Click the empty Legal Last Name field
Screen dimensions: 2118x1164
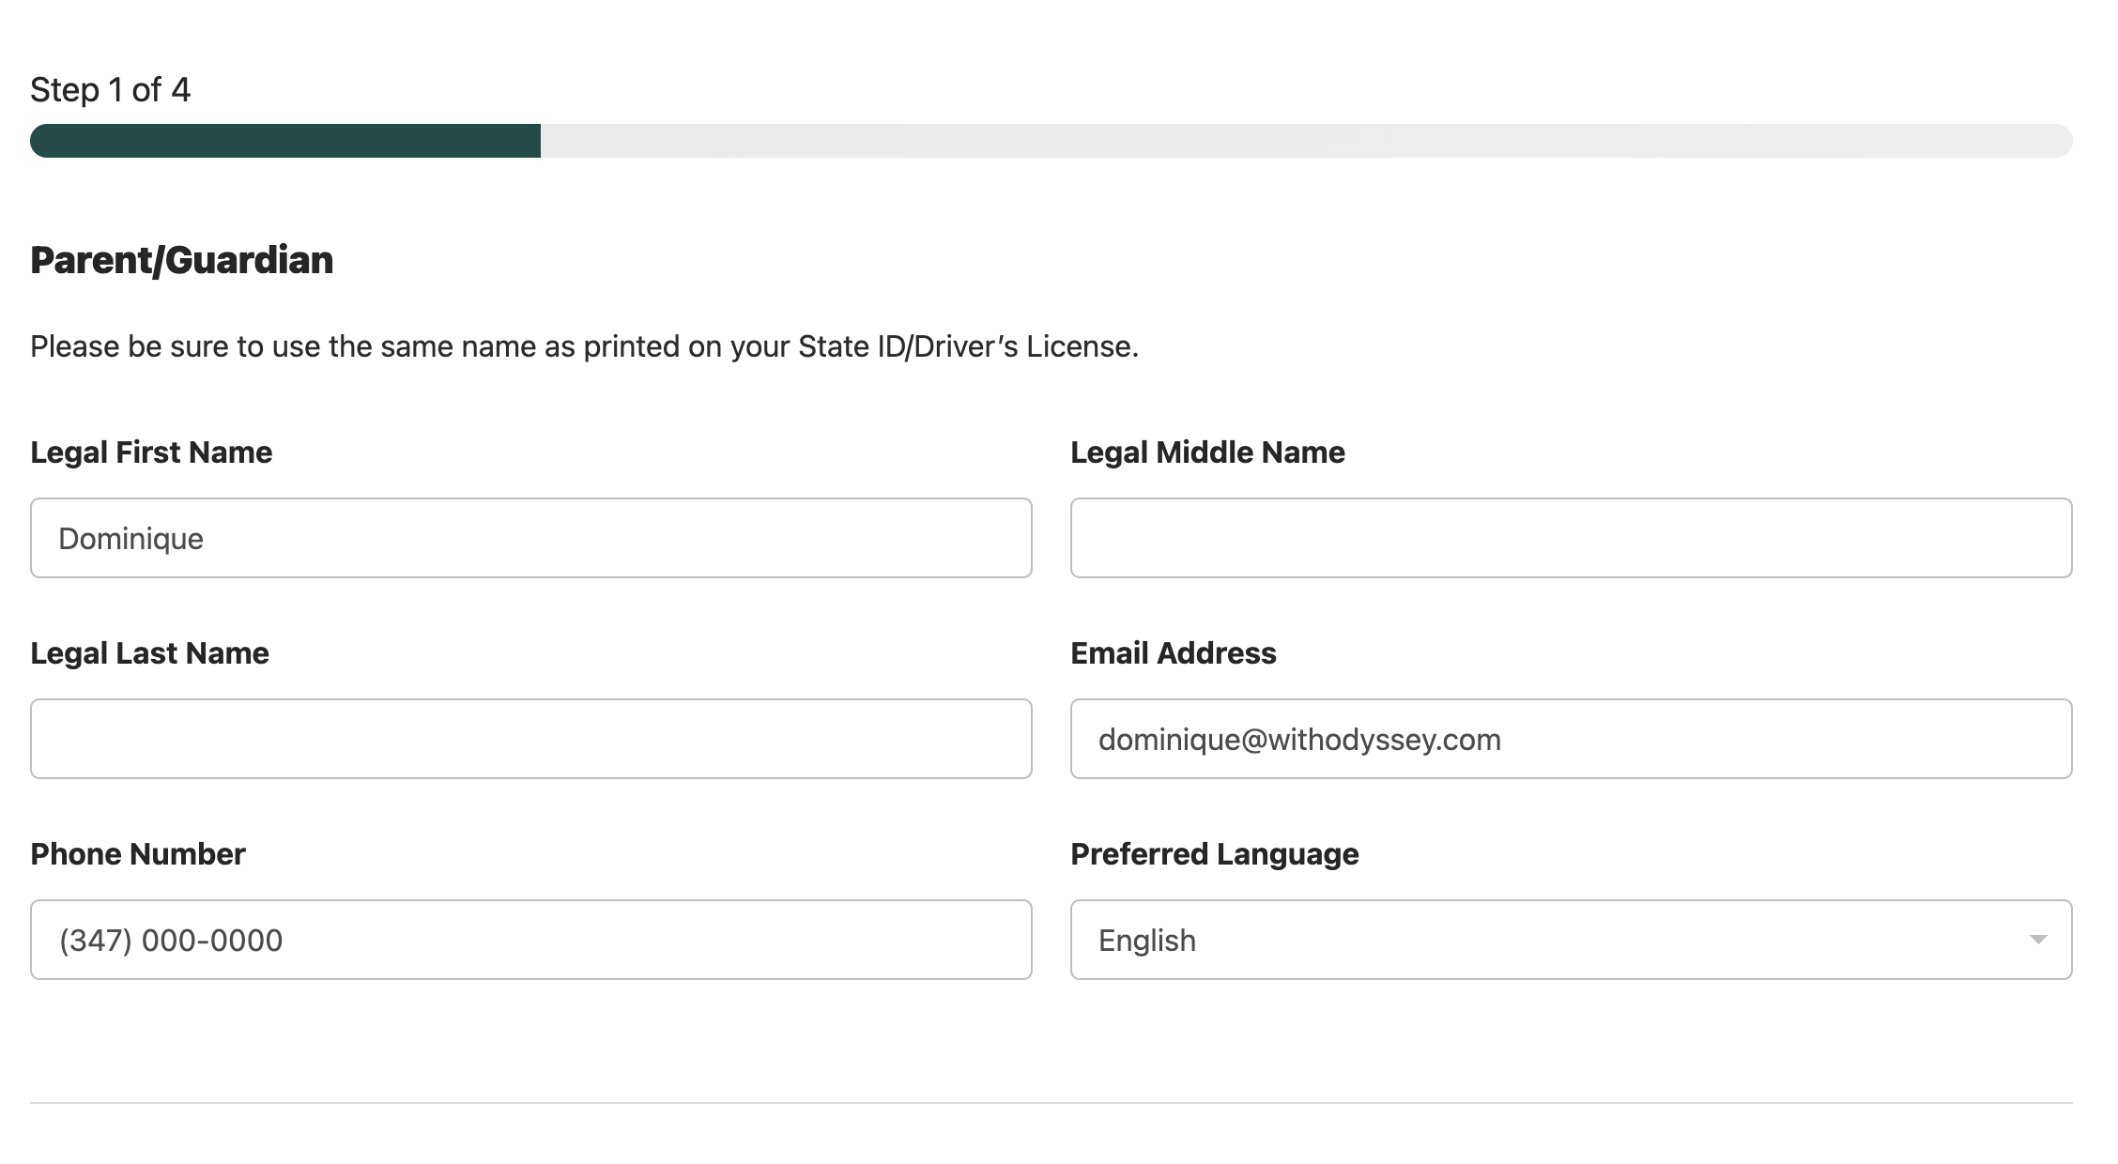[531, 739]
